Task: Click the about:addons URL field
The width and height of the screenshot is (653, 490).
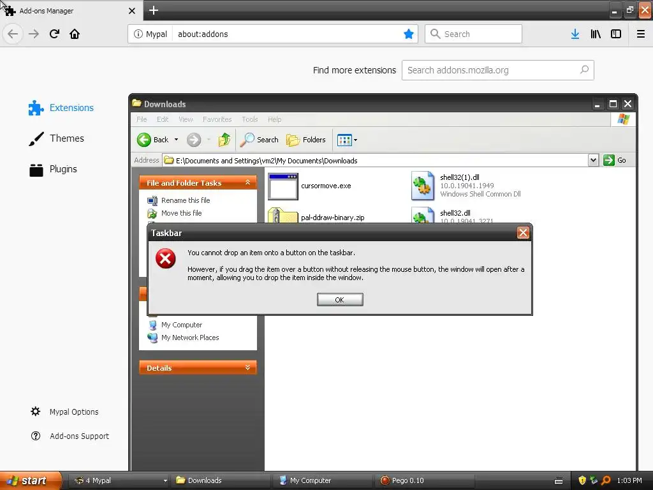Action: click(288, 34)
